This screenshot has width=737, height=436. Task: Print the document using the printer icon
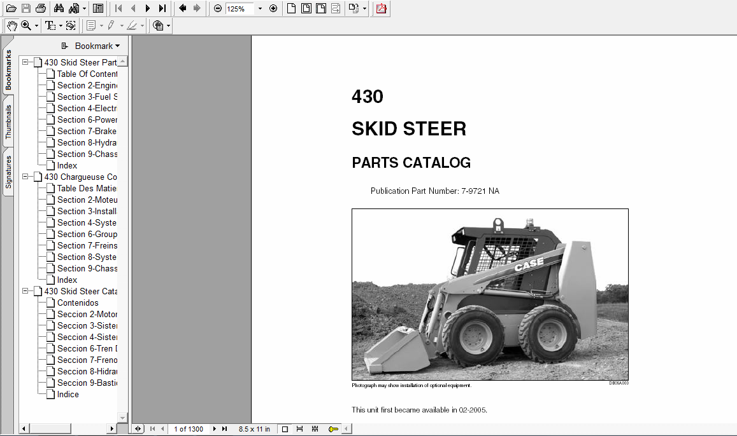click(x=41, y=8)
